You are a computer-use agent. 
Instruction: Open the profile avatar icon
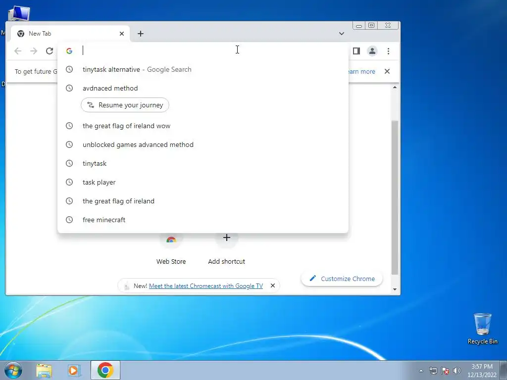(x=372, y=51)
